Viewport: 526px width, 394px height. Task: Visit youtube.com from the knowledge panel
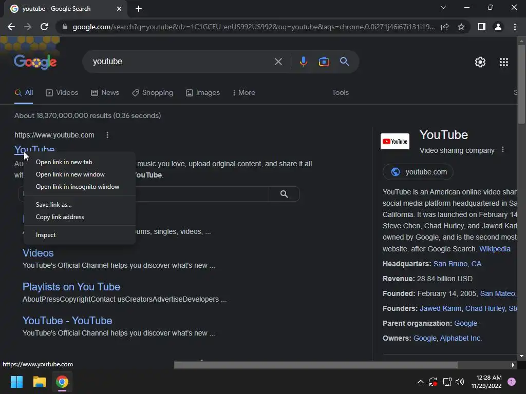[418, 172]
